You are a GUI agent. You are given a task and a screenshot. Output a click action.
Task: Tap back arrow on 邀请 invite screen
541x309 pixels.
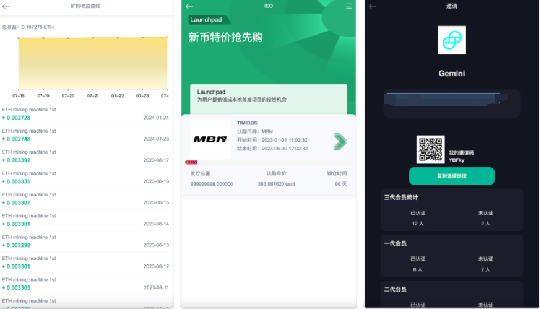pyautogui.click(x=373, y=6)
